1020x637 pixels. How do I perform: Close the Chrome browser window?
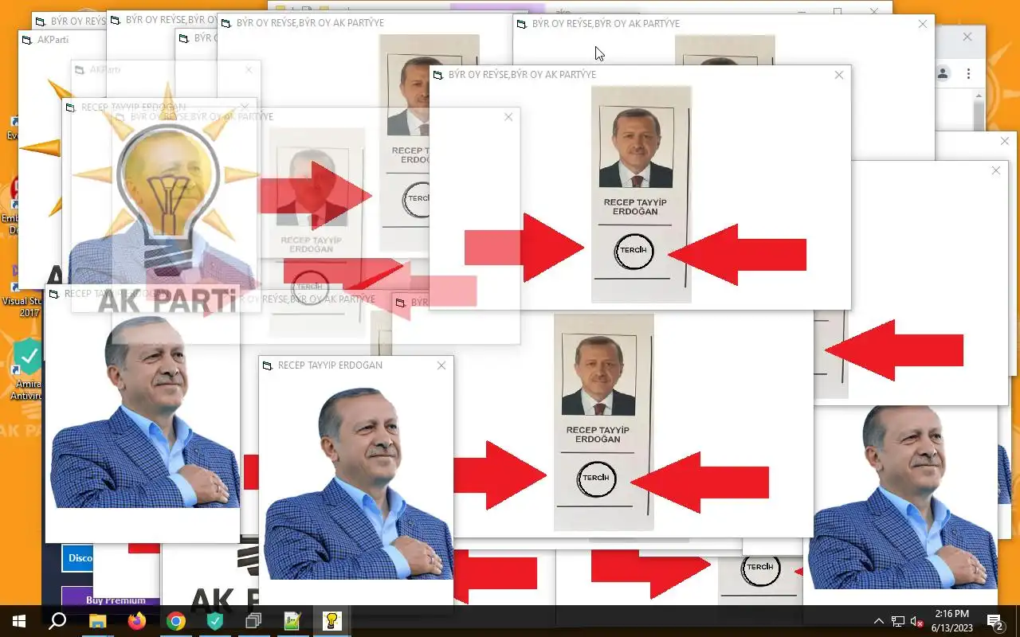[x=967, y=37]
